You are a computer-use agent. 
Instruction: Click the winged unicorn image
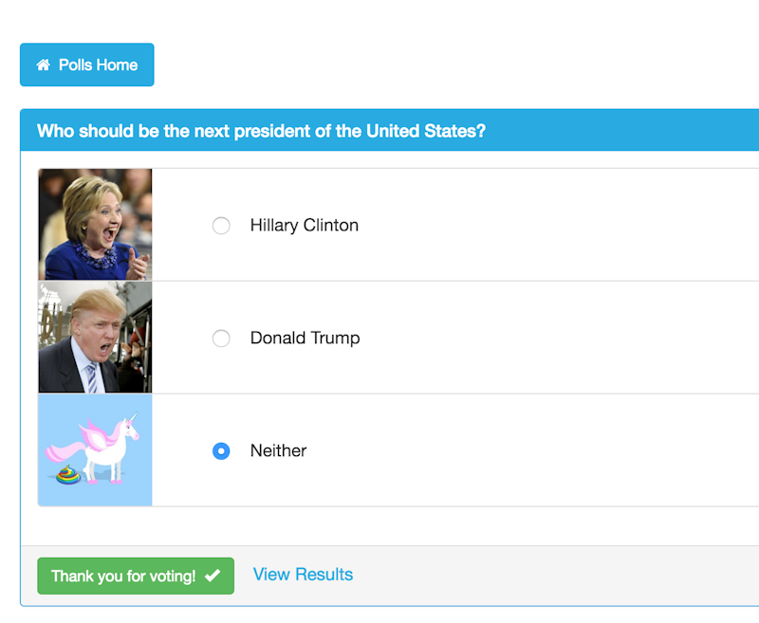tap(96, 449)
